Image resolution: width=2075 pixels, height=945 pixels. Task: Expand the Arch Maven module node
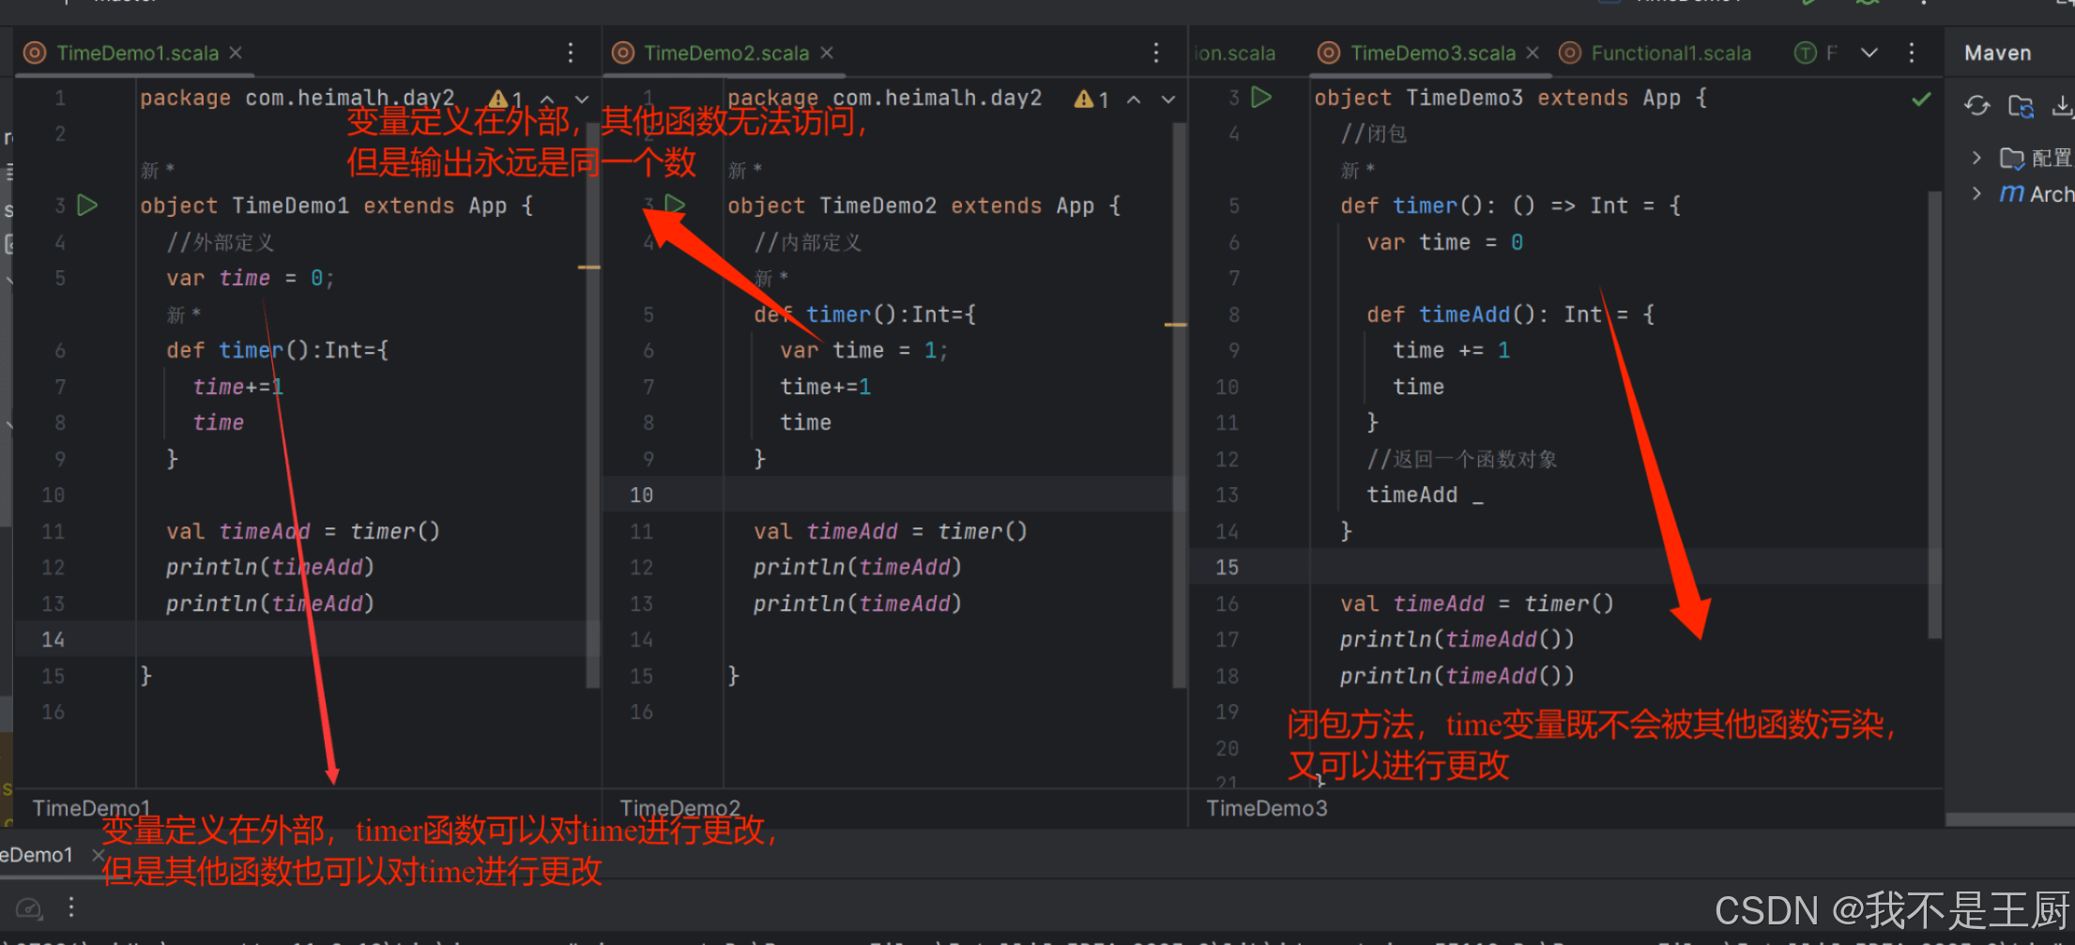click(x=1976, y=193)
